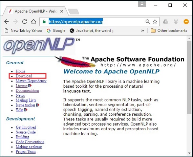Screen dimensions: 193x157
Task: Open the Home link
Action: tap(20, 71)
